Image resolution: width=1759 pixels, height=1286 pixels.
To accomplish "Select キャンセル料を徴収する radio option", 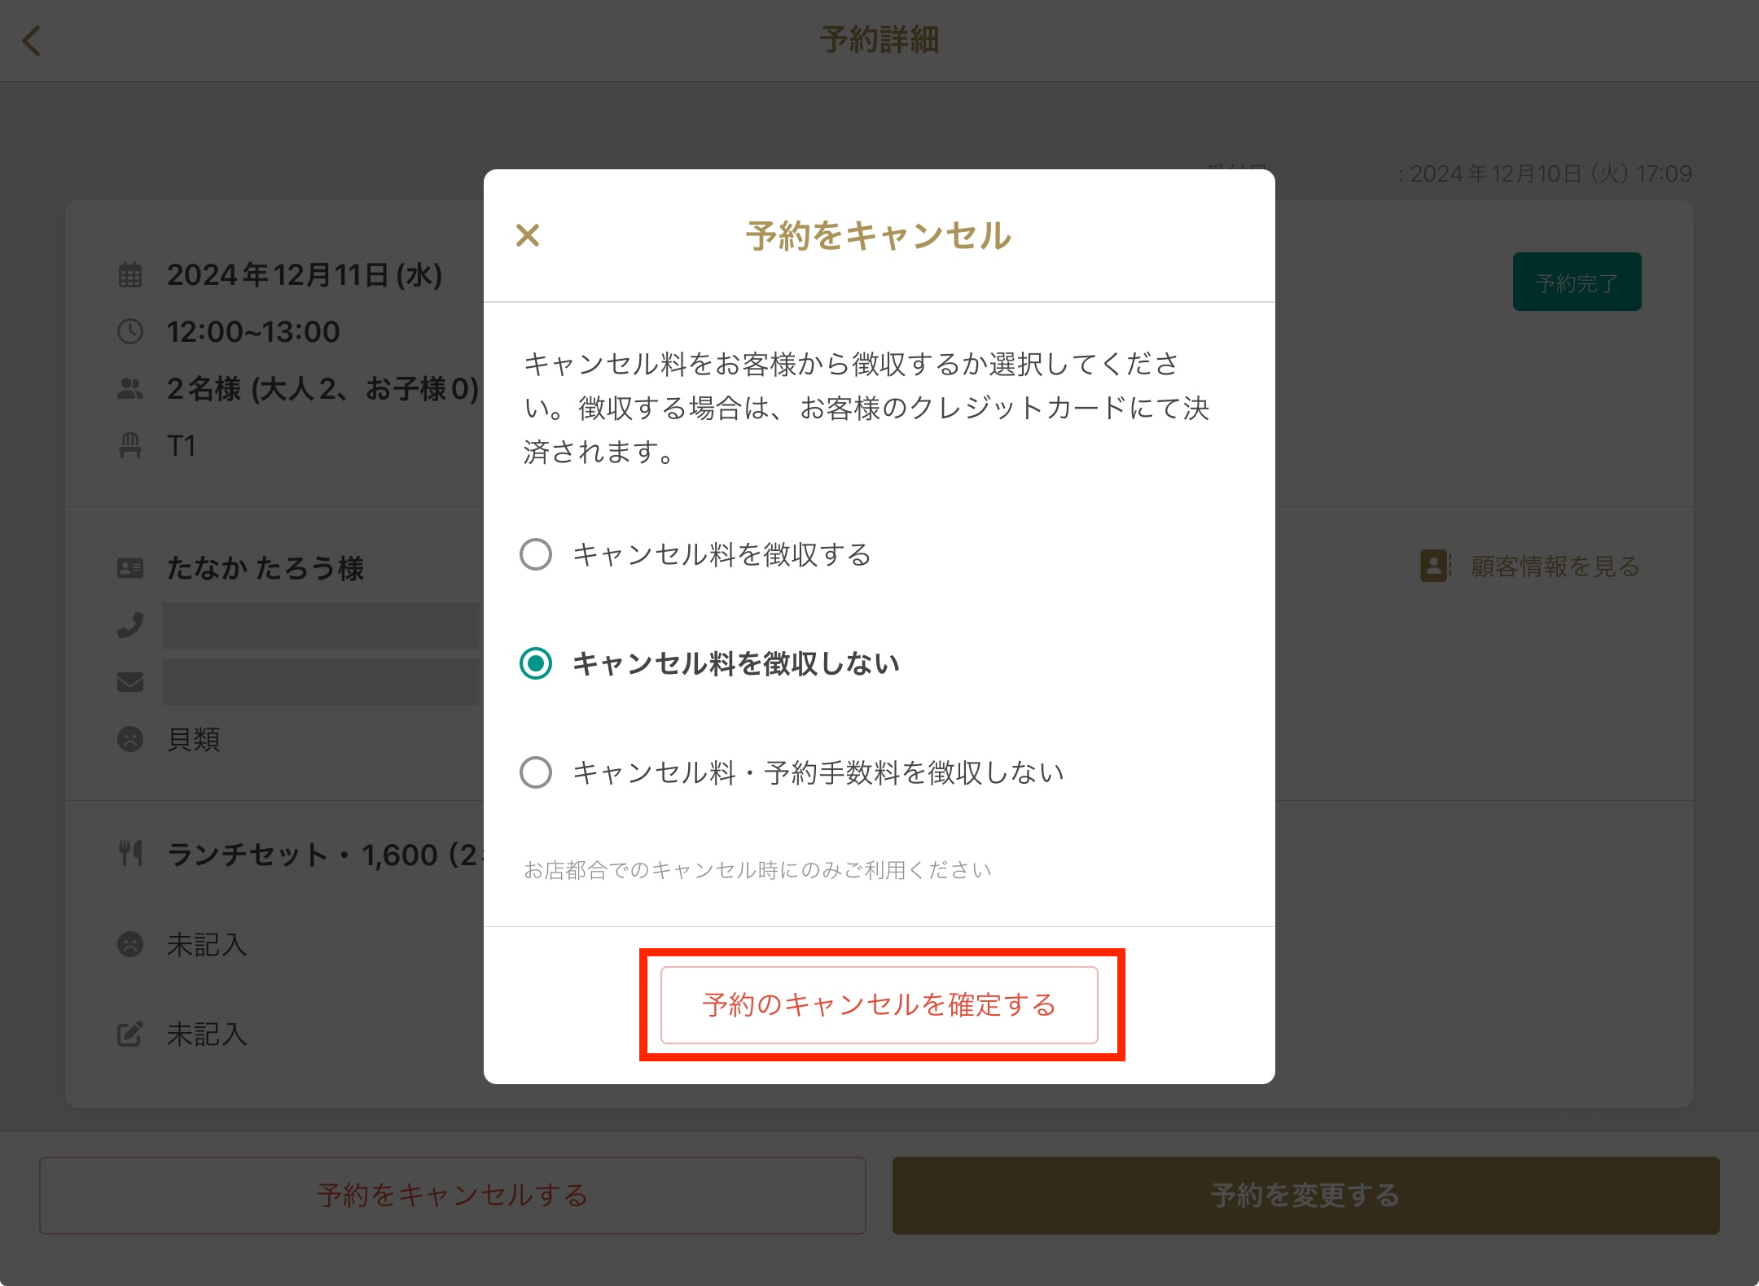I will 536,555.
